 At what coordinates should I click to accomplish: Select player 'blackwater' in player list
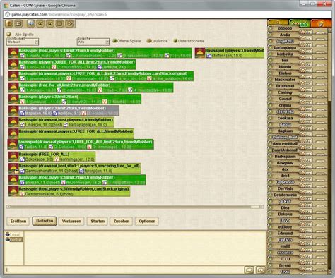point(285,80)
